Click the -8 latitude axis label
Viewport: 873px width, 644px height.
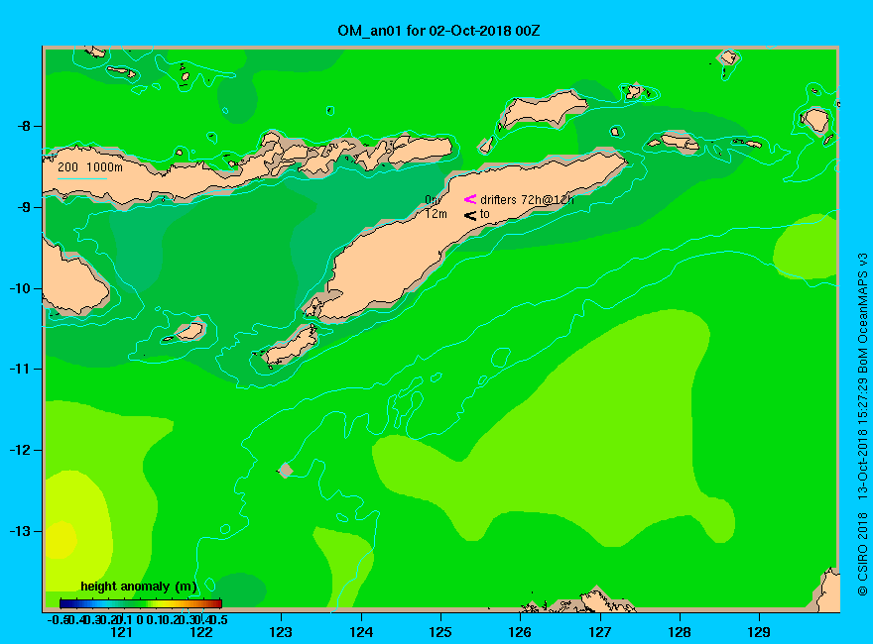coord(24,126)
